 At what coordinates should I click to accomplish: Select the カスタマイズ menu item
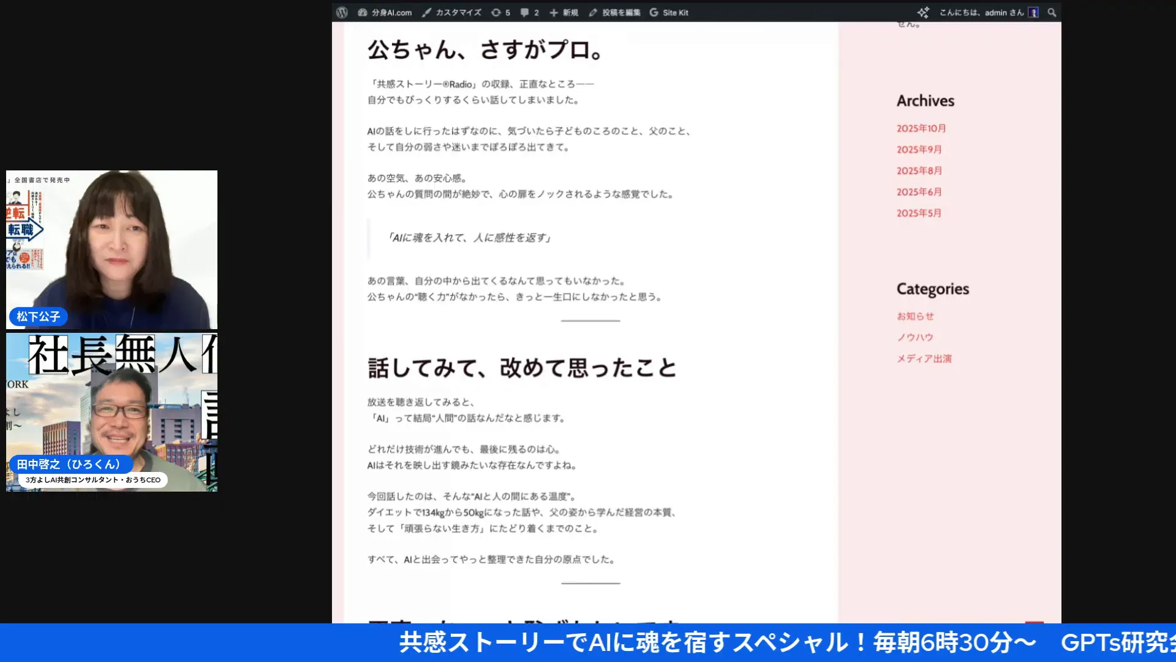[x=457, y=12]
